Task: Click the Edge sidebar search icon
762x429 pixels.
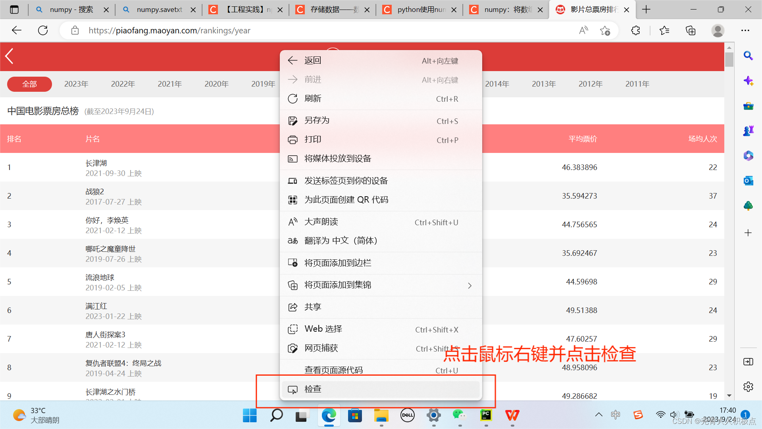Action: tap(748, 56)
